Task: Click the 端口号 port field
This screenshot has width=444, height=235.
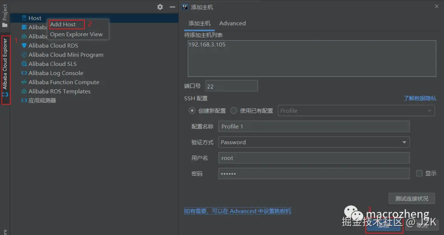Action: [231, 86]
